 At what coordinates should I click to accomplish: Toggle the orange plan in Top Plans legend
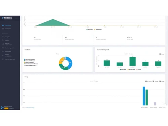point(29,62)
